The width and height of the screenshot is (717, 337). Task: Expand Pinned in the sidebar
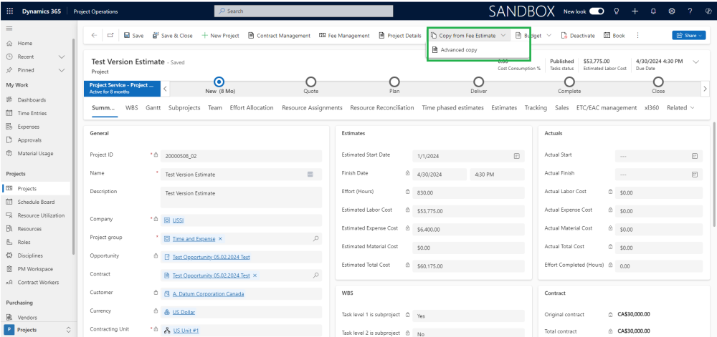point(62,70)
